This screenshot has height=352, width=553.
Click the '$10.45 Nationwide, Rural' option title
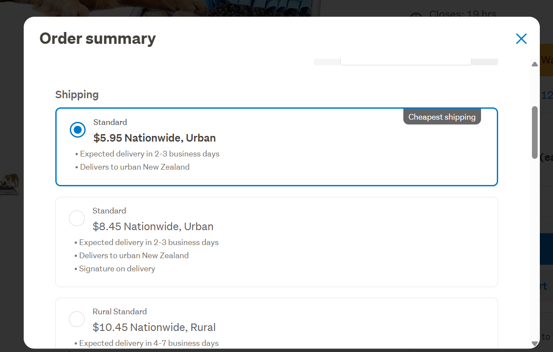(154, 327)
